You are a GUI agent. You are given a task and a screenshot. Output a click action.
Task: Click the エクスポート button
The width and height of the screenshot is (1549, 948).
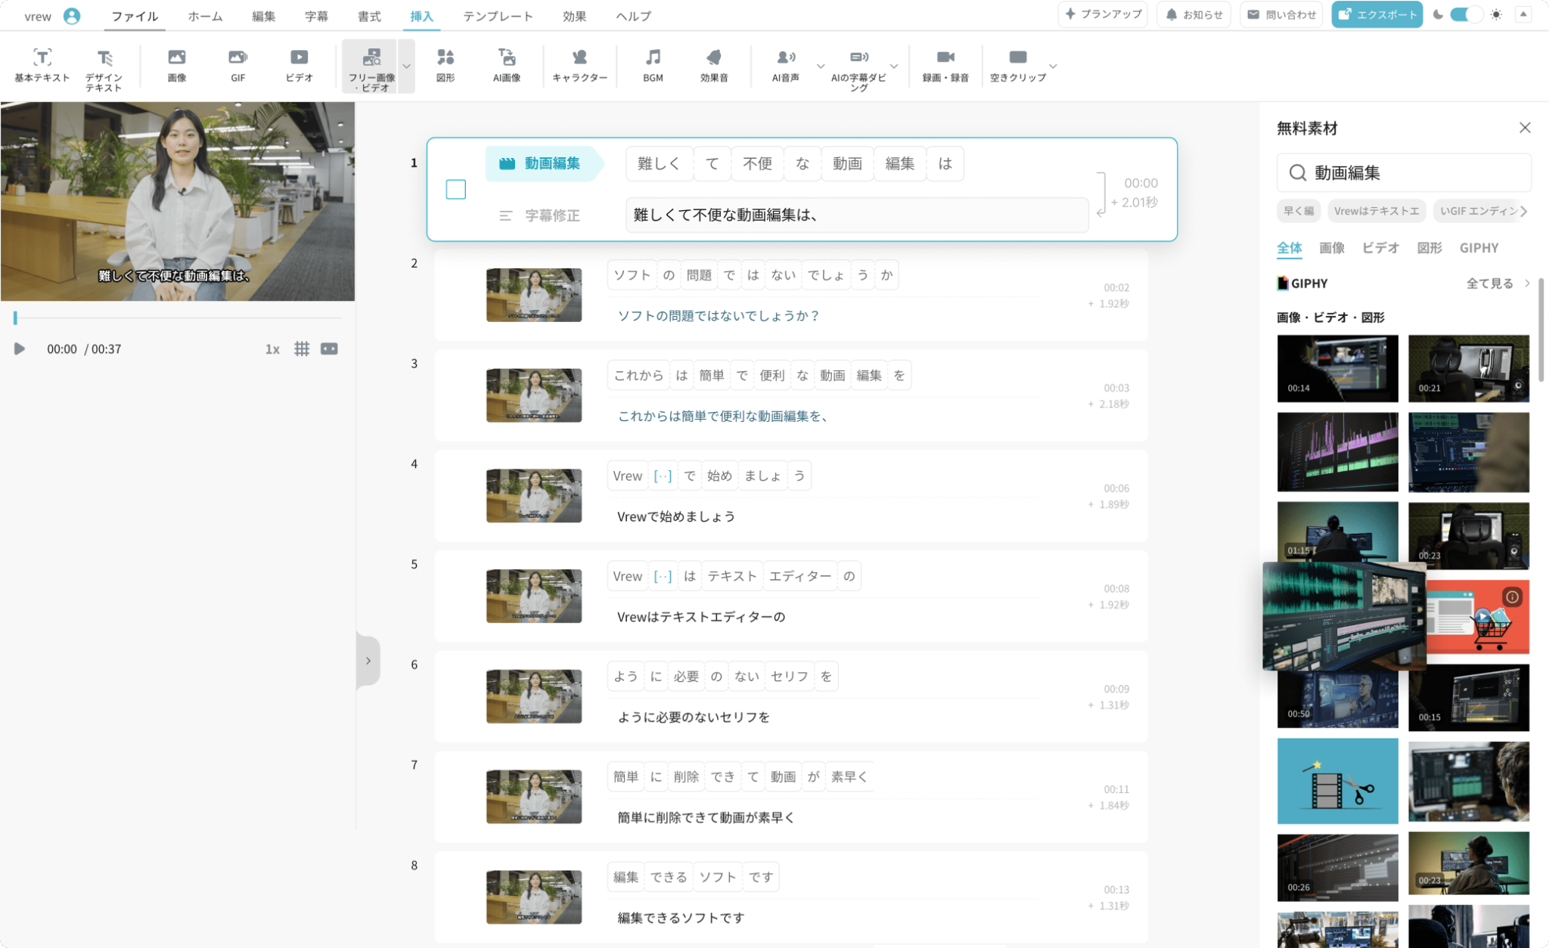(x=1377, y=14)
